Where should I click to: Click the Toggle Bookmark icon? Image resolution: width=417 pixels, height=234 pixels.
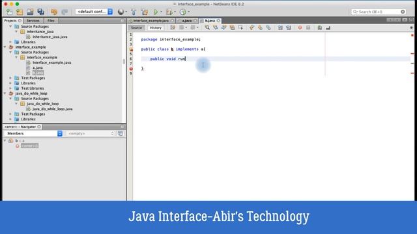268,27
